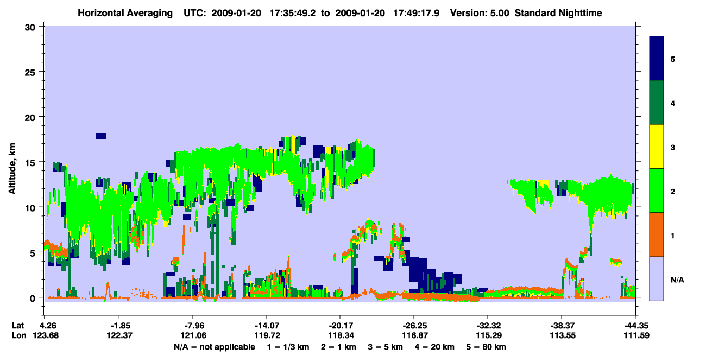Click the latitude value -44.35
The image size is (706, 362).
[635, 326]
